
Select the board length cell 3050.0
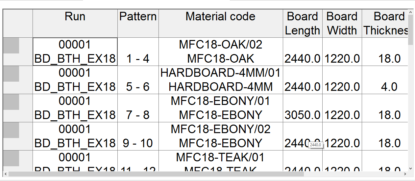pos(303,108)
